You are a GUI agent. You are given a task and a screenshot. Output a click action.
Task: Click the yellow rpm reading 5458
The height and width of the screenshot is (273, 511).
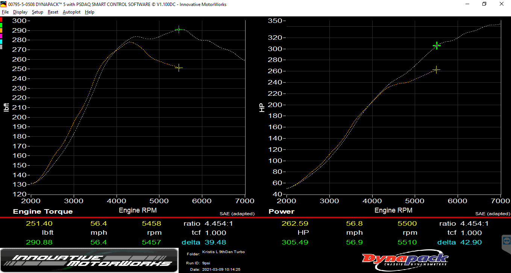[x=152, y=223]
